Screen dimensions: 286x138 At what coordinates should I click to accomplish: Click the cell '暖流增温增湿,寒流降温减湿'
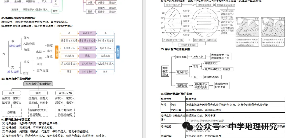coord(235,110)
